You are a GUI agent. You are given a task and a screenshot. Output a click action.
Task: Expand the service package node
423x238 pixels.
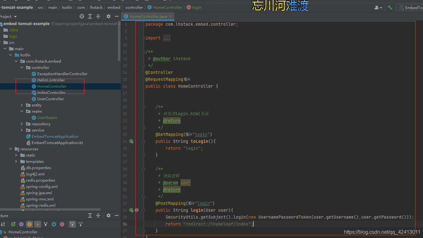(x=22, y=130)
